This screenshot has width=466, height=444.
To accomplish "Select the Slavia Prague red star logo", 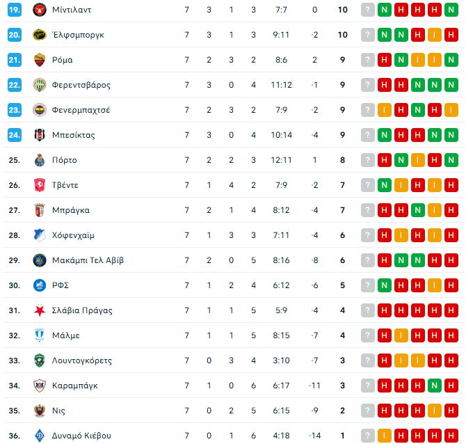I will tap(40, 310).
